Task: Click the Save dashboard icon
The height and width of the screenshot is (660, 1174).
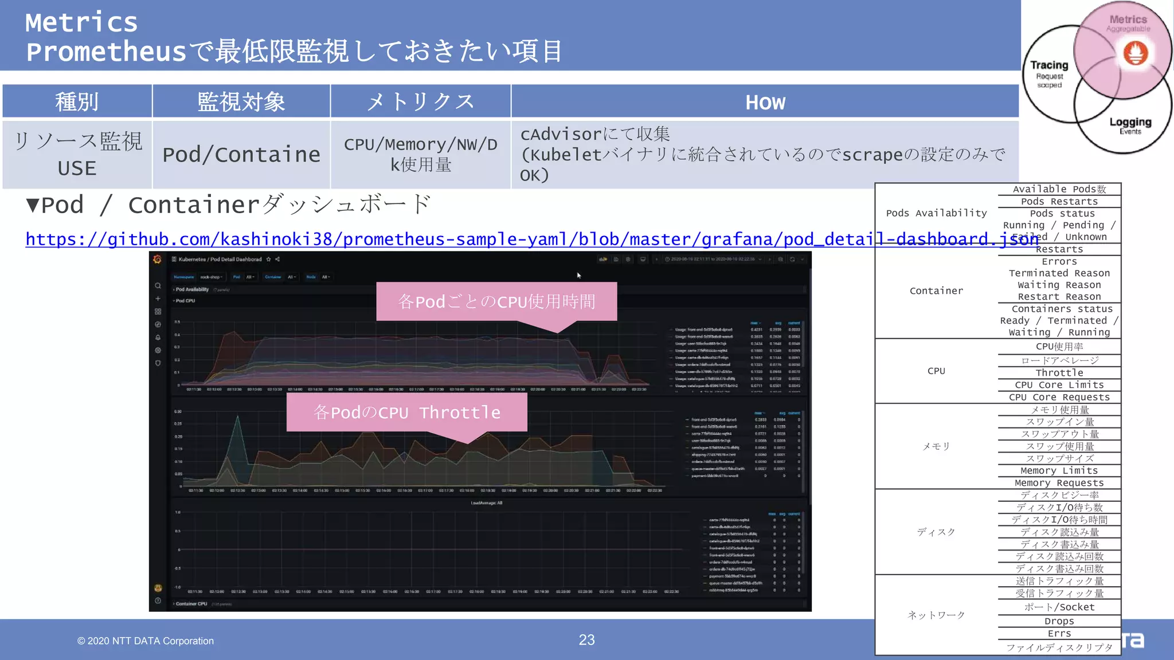Action: pos(616,260)
